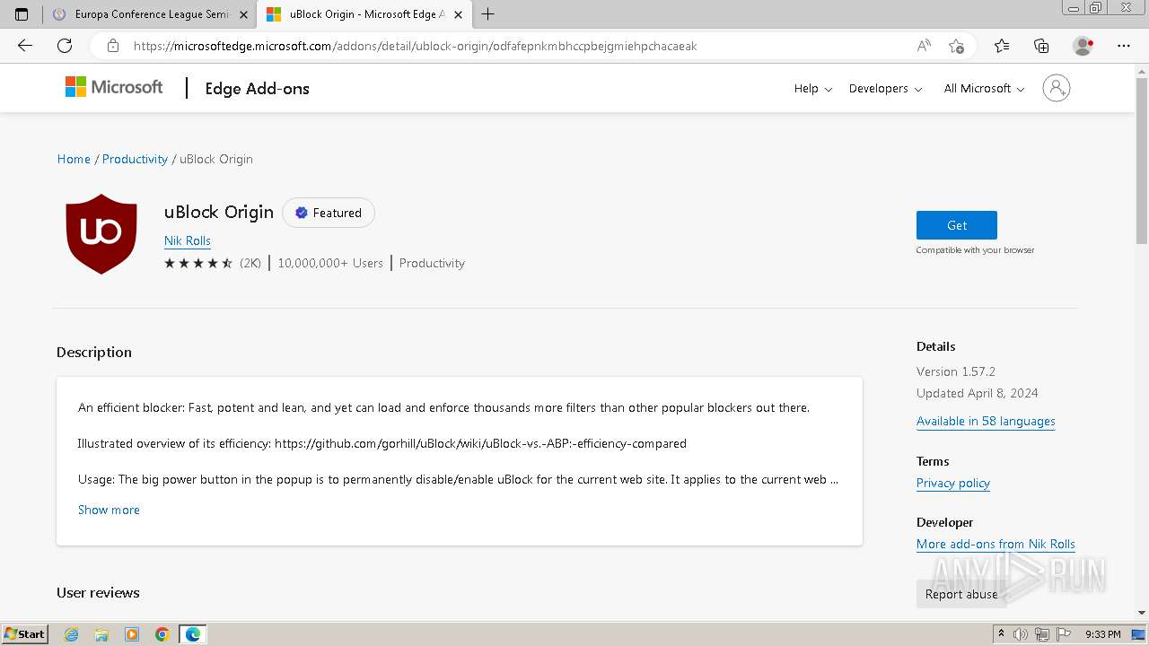This screenshot has height=646, width=1149.
Task: Open Internet Explorer from the taskbar
Action: [x=71, y=634]
